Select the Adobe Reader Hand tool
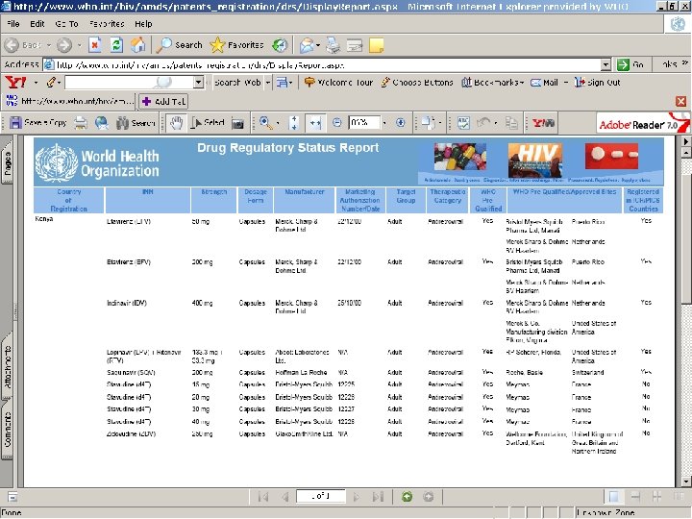The width and height of the screenshot is (692, 519). 176,123
